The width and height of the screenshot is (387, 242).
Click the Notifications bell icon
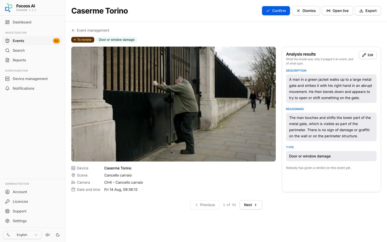(x=7, y=89)
